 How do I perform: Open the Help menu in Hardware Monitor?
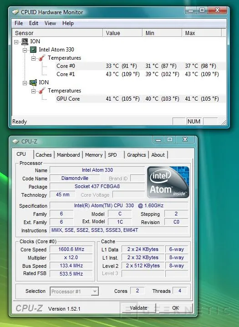coord(68,23)
